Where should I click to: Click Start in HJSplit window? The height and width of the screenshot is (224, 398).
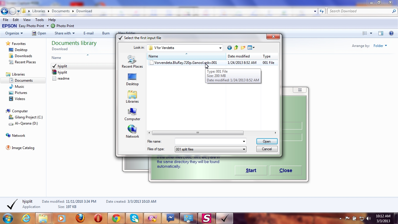click(251, 171)
